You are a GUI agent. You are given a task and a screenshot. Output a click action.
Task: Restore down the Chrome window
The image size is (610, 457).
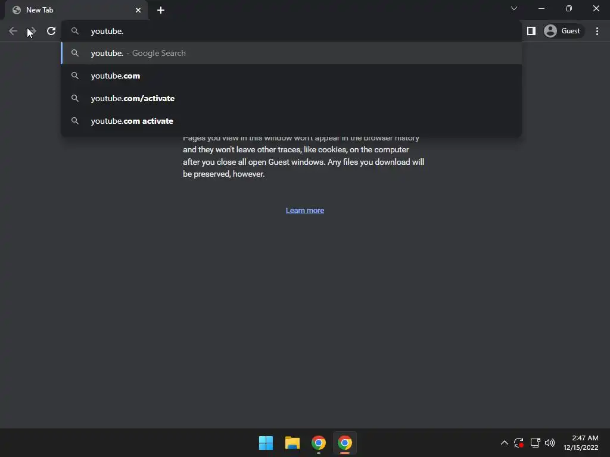tap(569, 8)
